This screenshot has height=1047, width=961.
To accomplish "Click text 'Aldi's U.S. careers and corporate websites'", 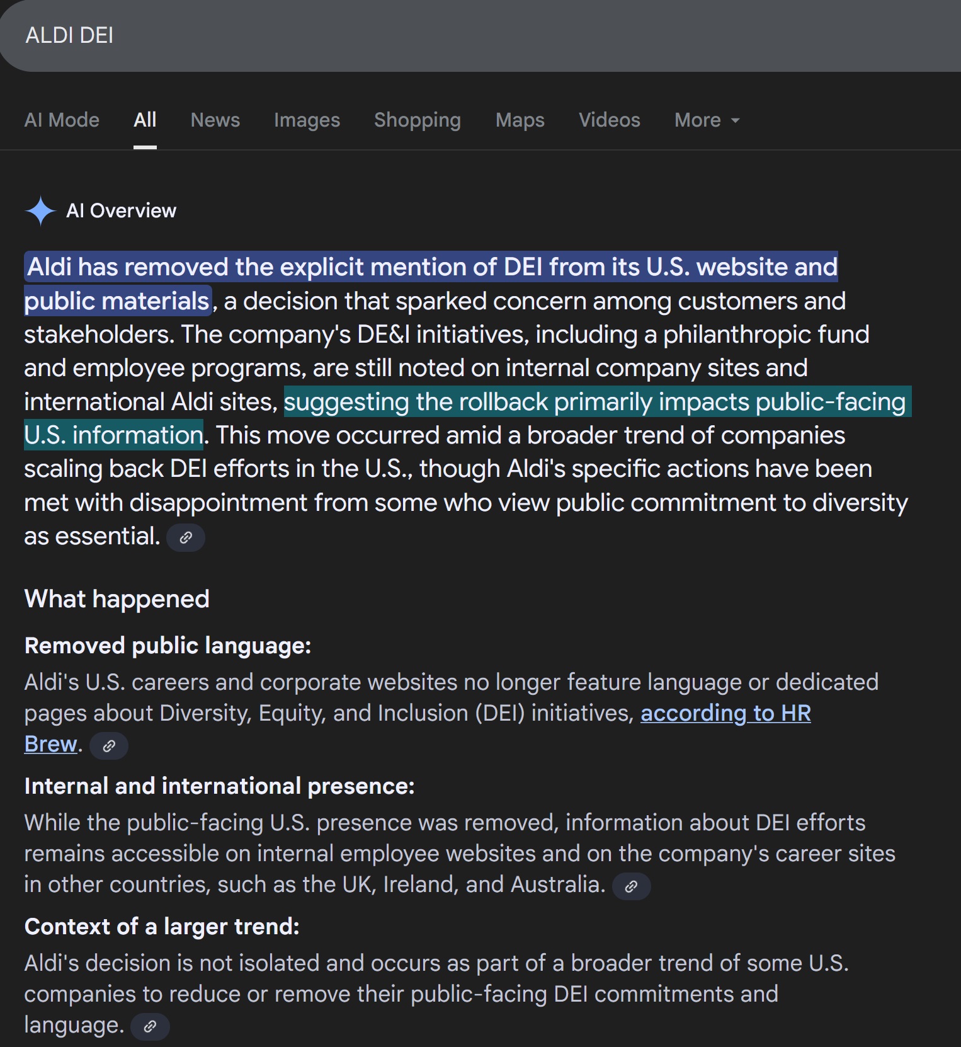I will tap(241, 682).
